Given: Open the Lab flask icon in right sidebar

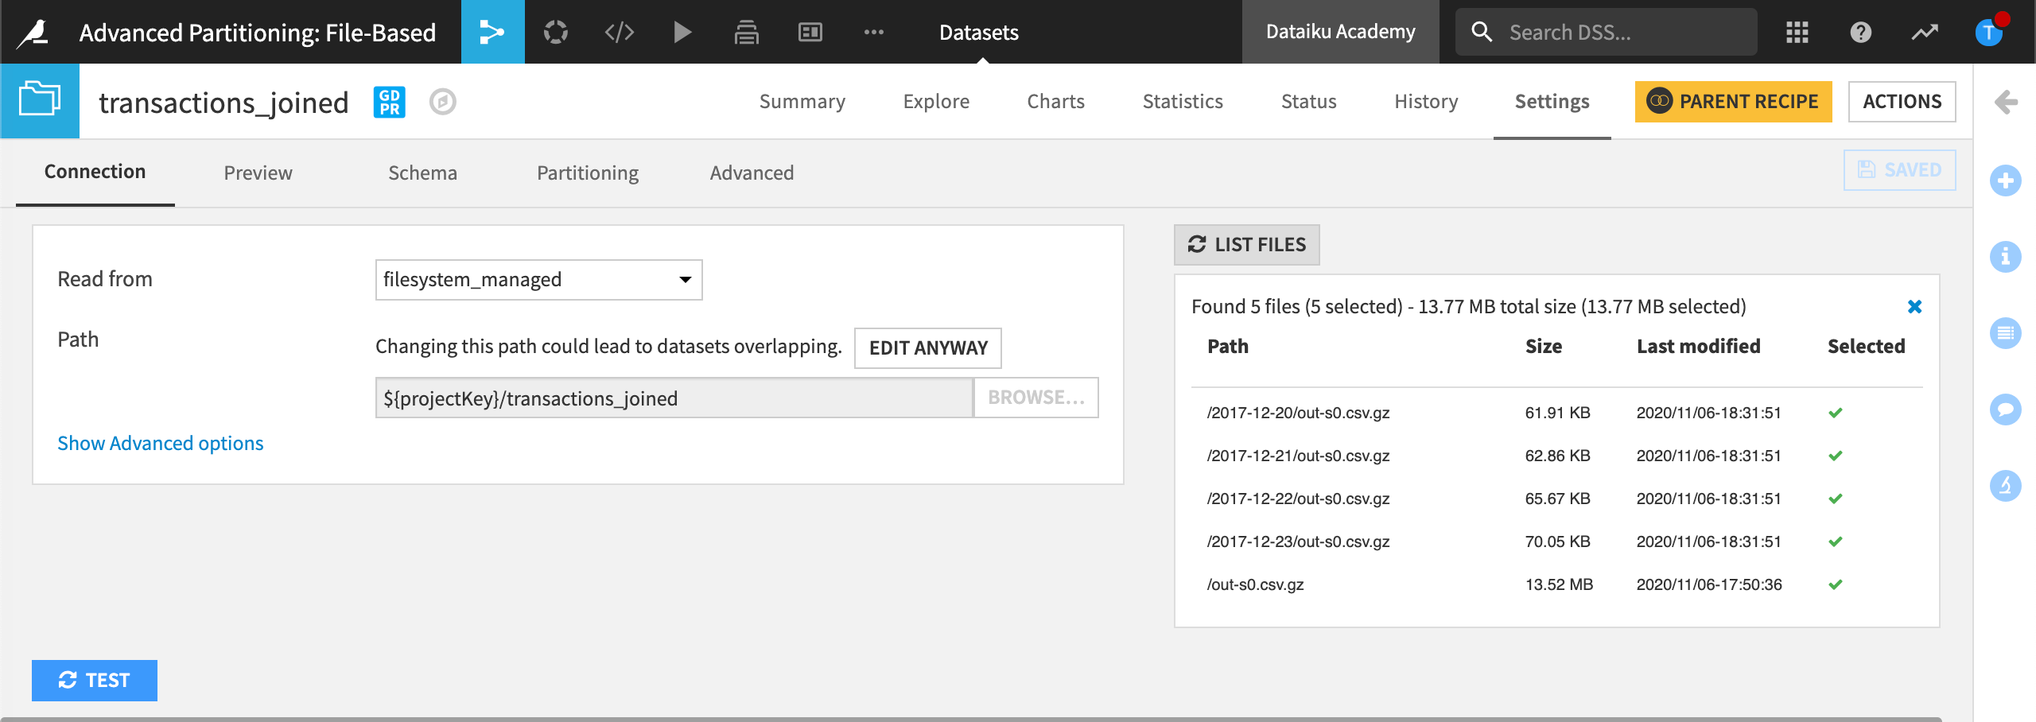Looking at the screenshot, I should click(2007, 487).
